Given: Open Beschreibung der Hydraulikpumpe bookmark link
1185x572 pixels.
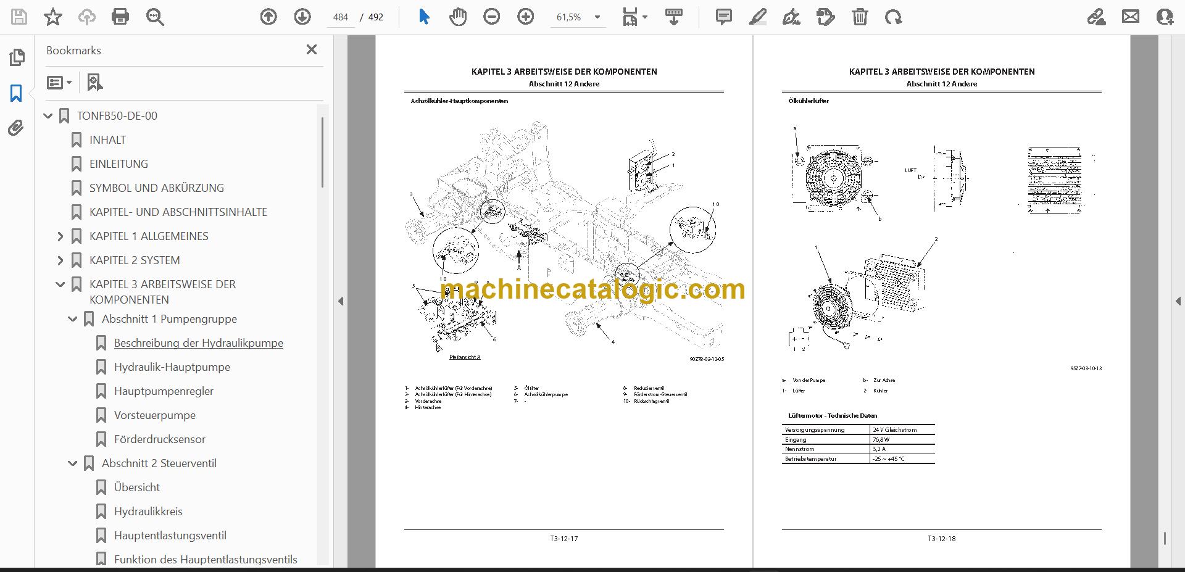Looking at the screenshot, I should (198, 343).
